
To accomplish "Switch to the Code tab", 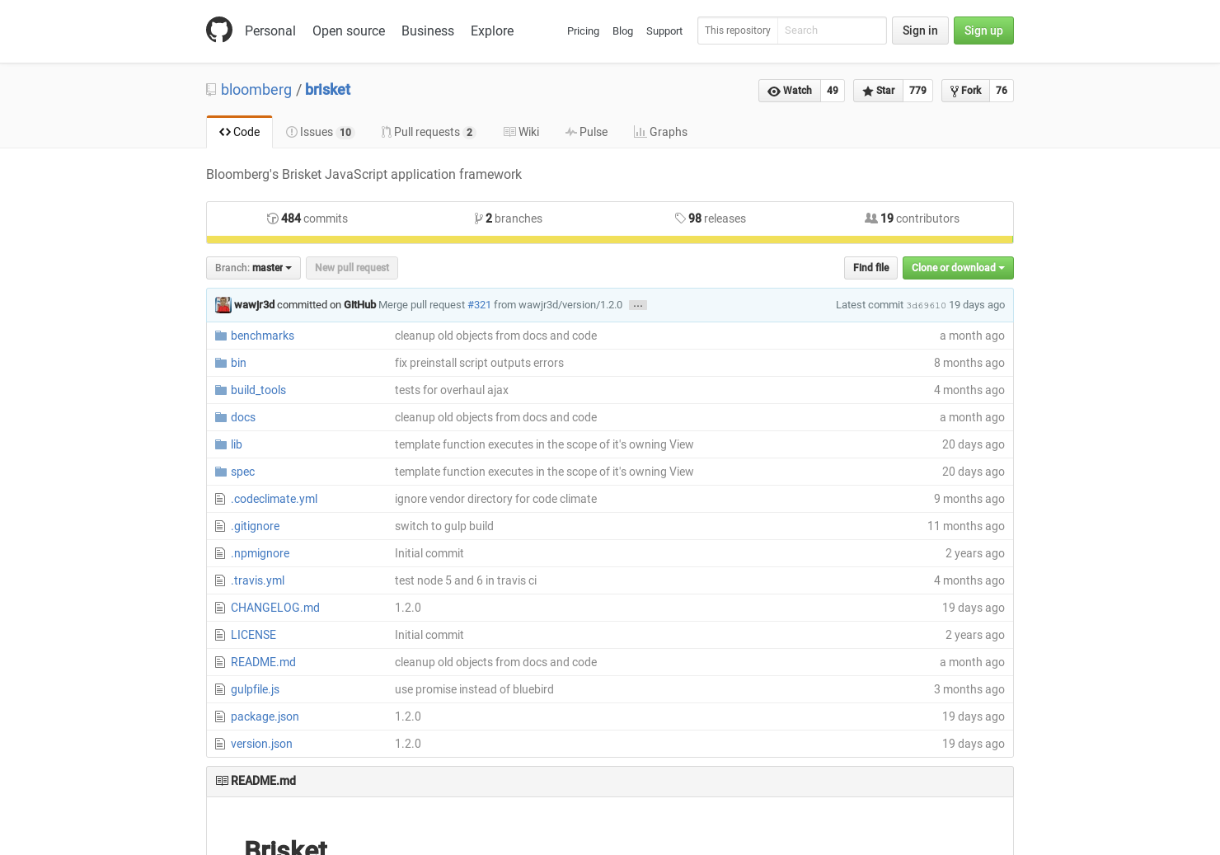I will (240, 132).
